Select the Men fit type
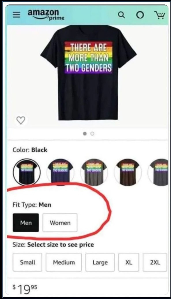 tap(26, 223)
